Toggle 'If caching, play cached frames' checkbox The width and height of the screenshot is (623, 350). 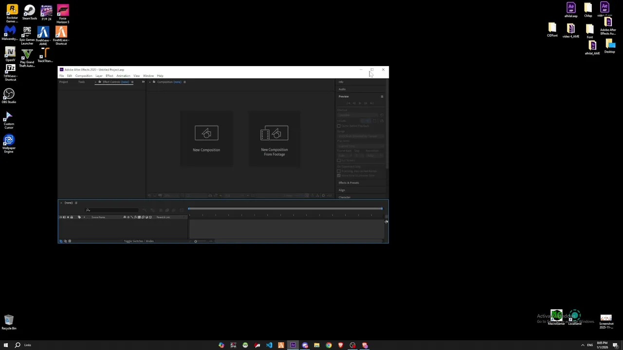point(339,171)
